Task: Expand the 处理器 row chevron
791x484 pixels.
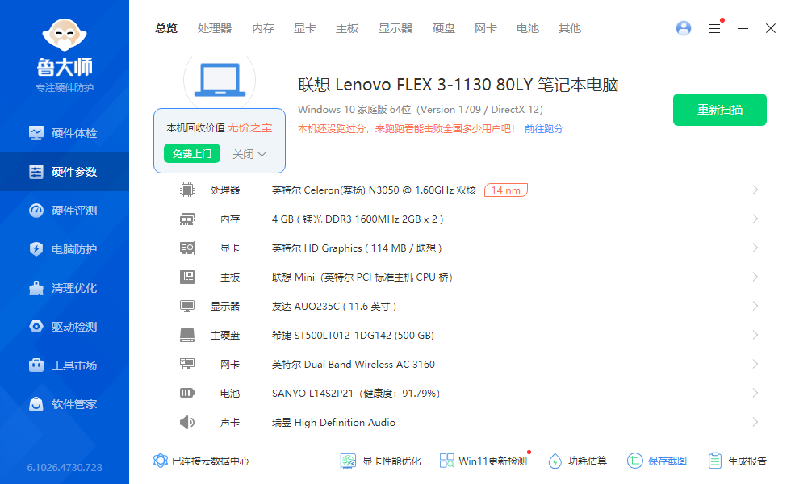Action: click(755, 190)
